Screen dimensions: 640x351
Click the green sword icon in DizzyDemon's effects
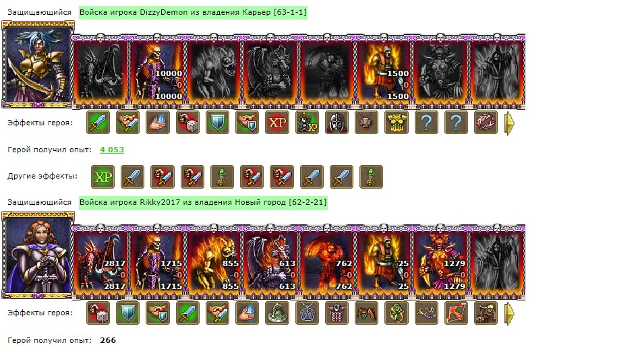point(98,123)
